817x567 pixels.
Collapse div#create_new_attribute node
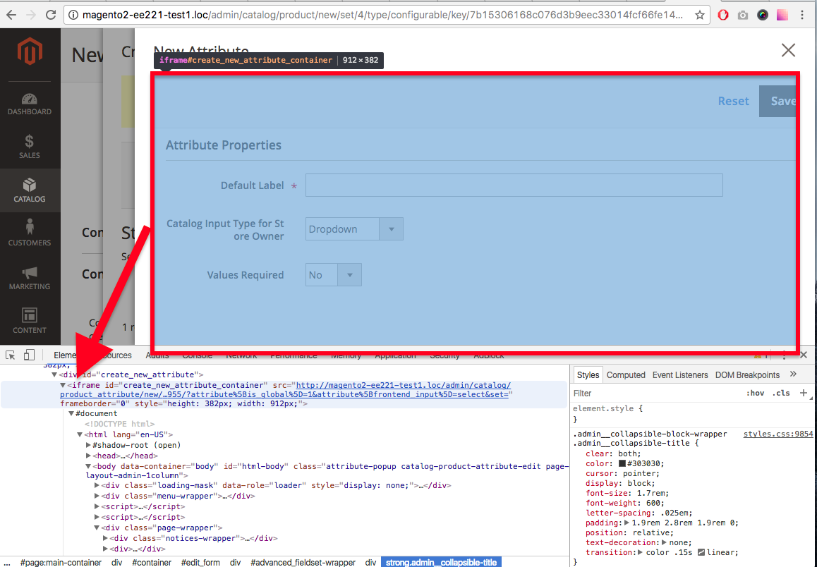pos(54,374)
